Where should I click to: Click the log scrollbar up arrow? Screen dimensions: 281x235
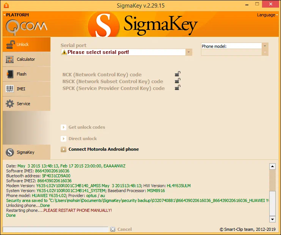(x=272, y=166)
